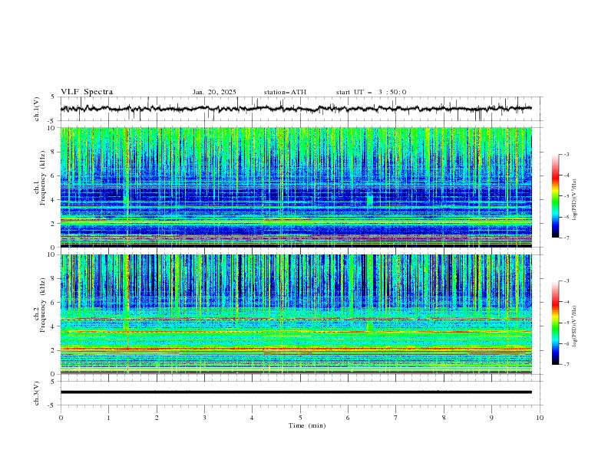Click the "-7" tick on the ch.2 color bar
The height and width of the screenshot is (469, 608).
(x=567, y=365)
